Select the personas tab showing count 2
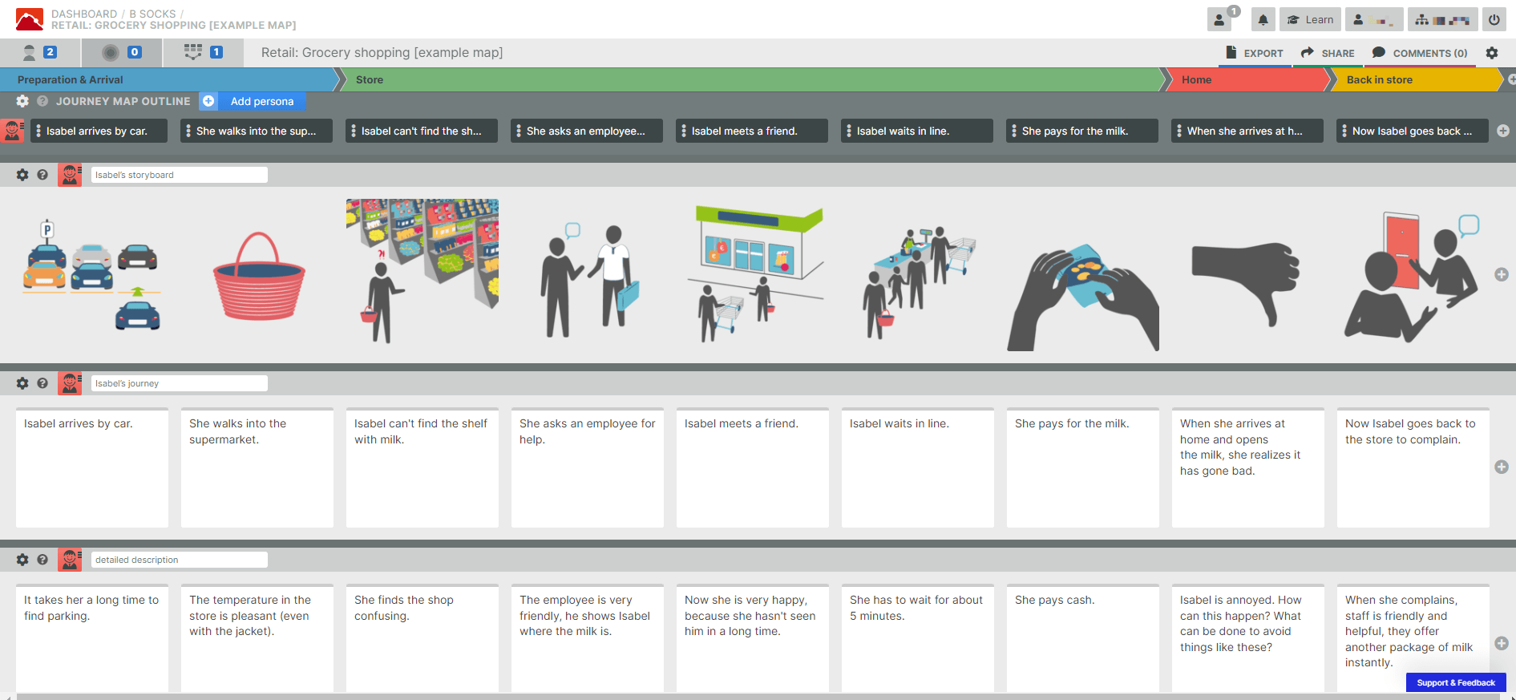The width and height of the screenshot is (1516, 700). point(40,53)
